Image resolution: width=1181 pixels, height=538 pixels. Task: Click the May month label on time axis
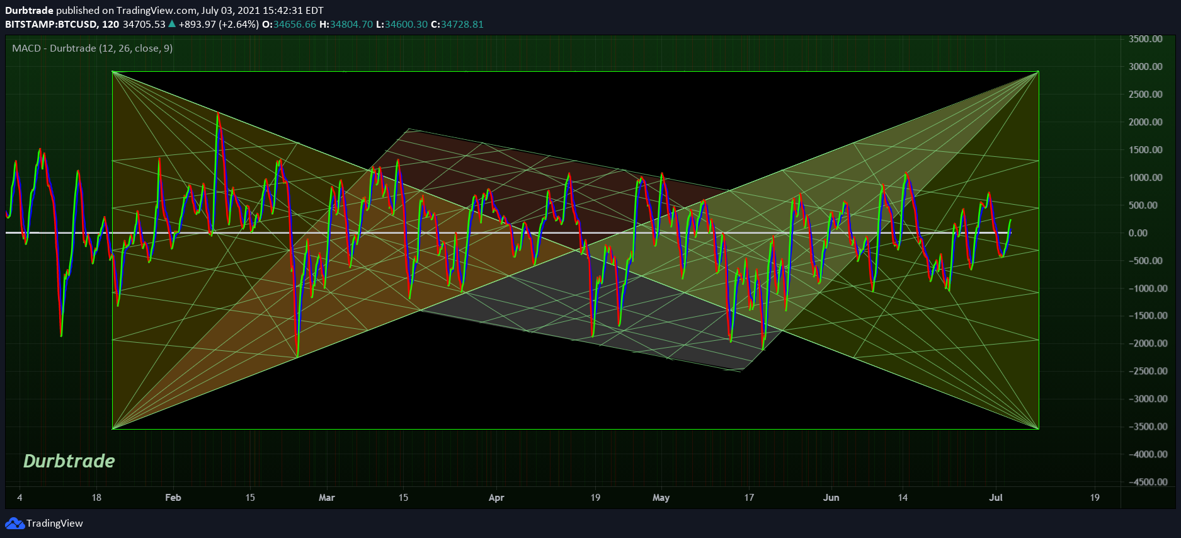pos(661,498)
